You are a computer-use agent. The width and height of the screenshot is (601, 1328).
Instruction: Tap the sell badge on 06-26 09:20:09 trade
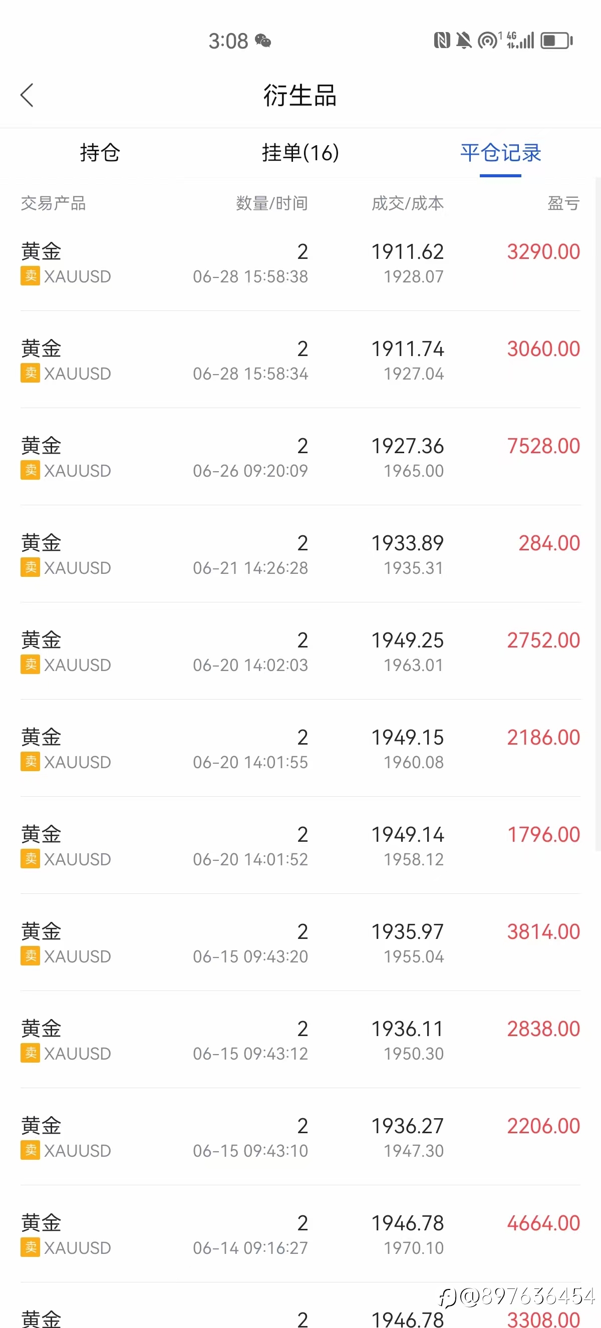coord(31,470)
